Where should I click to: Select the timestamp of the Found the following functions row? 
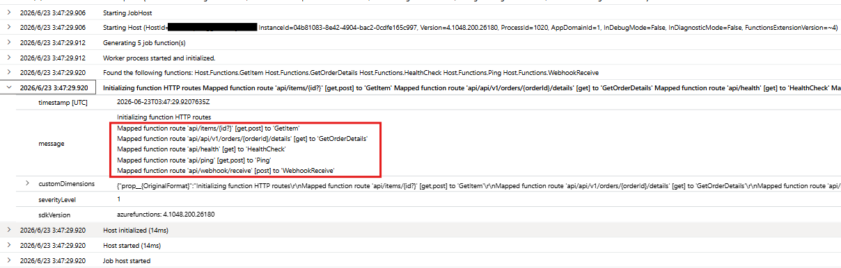pos(53,72)
